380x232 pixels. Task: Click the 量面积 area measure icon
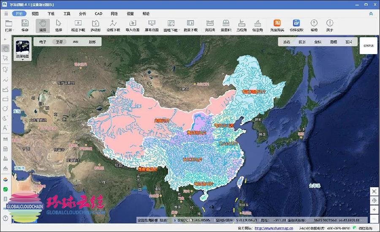pos(225,25)
